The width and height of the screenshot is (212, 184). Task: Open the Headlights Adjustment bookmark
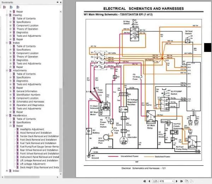click(32, 129)
